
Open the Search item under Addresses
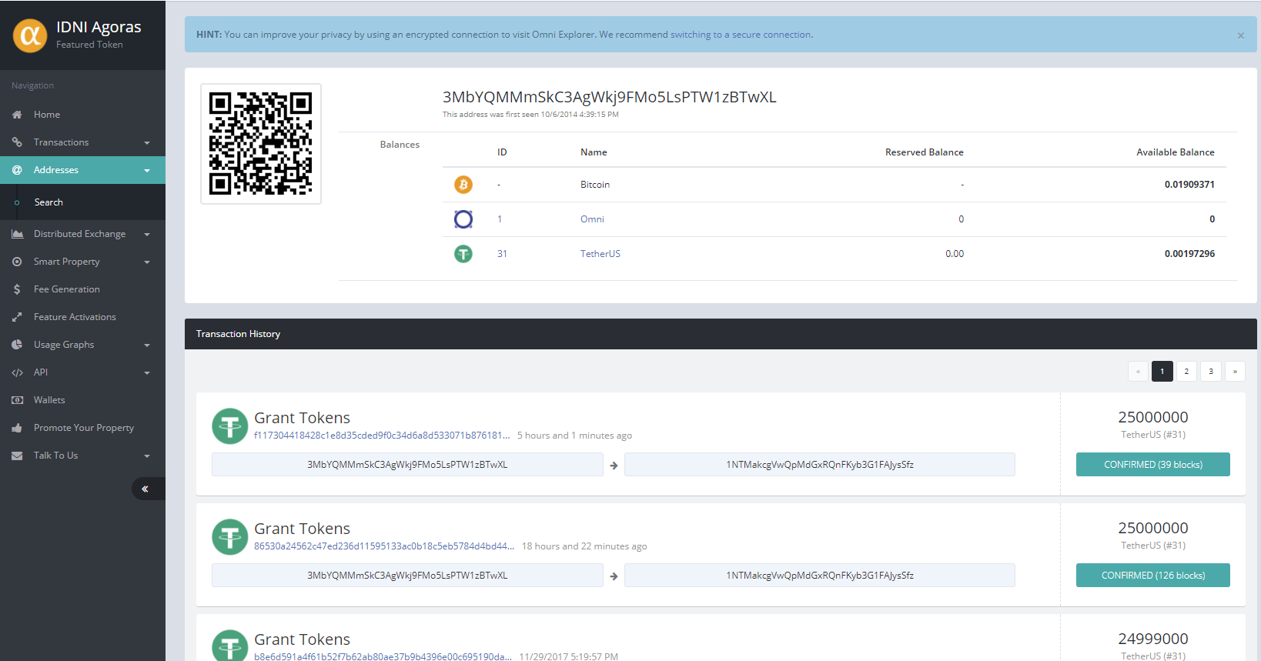[x=82, y=202]
